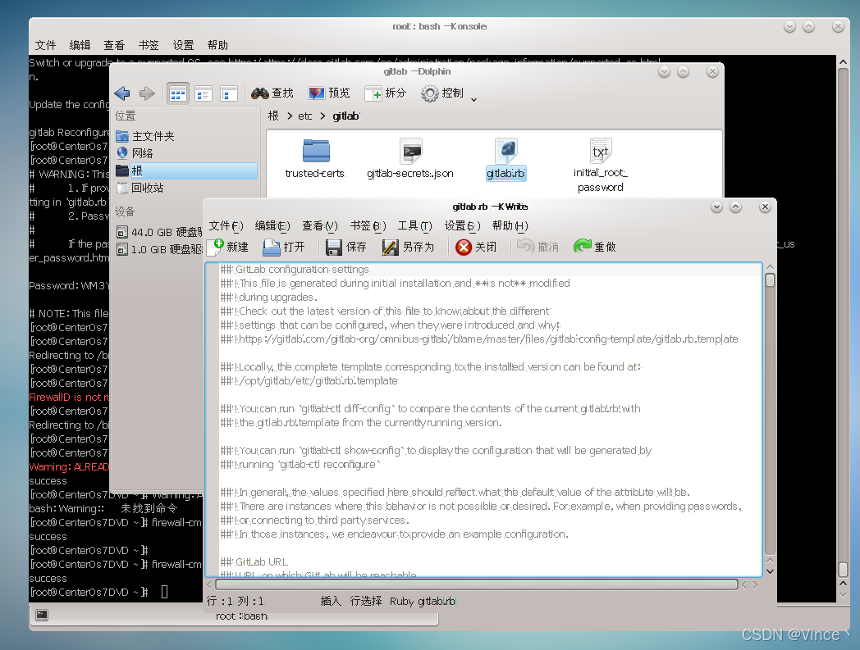Screen dimensions: 860x650
Task: Open the 控制 menu in Dolphin
Action: [449, 93]
